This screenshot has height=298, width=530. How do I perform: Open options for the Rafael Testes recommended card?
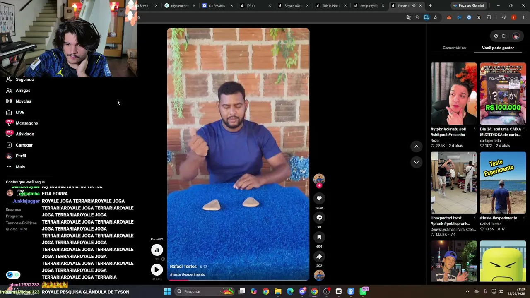point(524,218)
